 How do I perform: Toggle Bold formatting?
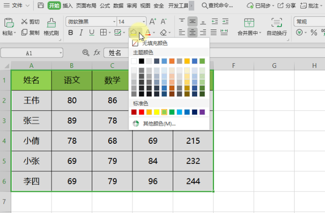tap(70, 32)
